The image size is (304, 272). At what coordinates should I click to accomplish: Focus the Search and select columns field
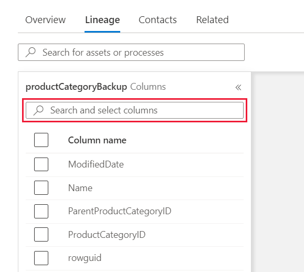click(x=134, y=110)
